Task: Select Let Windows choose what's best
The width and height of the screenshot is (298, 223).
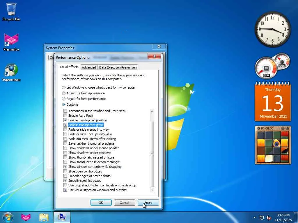Action: (x=64, y=87)
